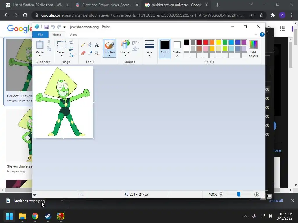
Task: Select the Color picker eyedropper tool
Action: tap(90, 53)
